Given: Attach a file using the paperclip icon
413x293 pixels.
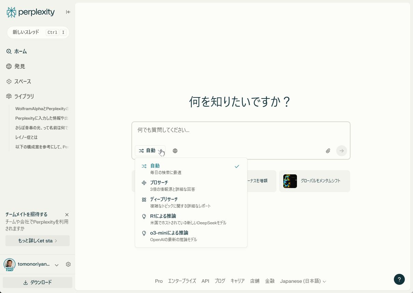Looking at the screenshot, I should (328, 150).
